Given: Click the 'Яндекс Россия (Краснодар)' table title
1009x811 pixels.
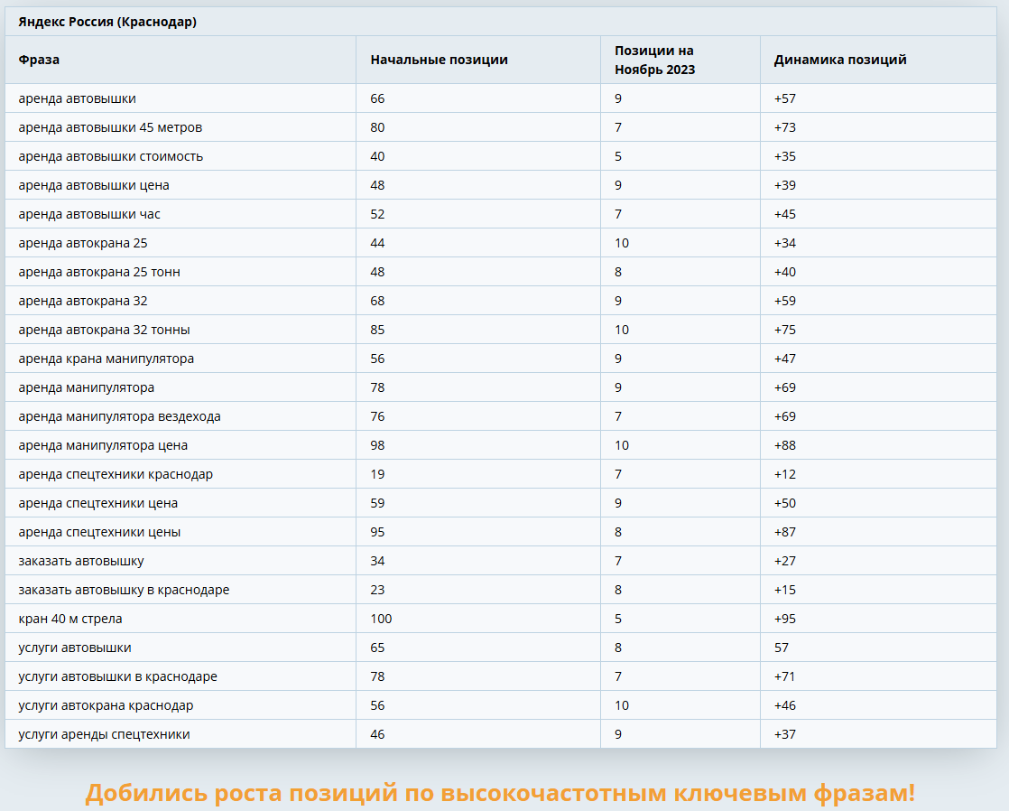Looking at the screenshot, I should pyautogui.click(x=107, y=22).
